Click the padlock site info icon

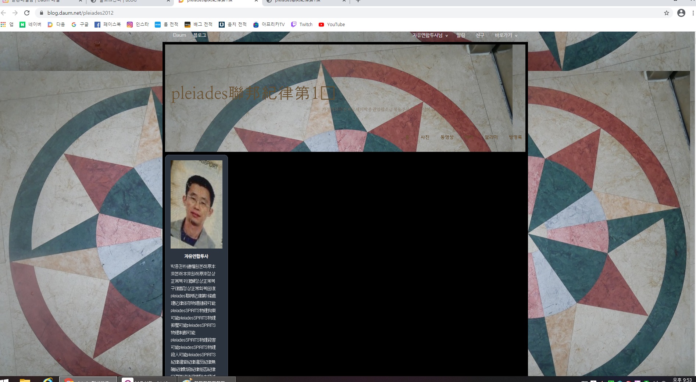[x=42, y=13]
